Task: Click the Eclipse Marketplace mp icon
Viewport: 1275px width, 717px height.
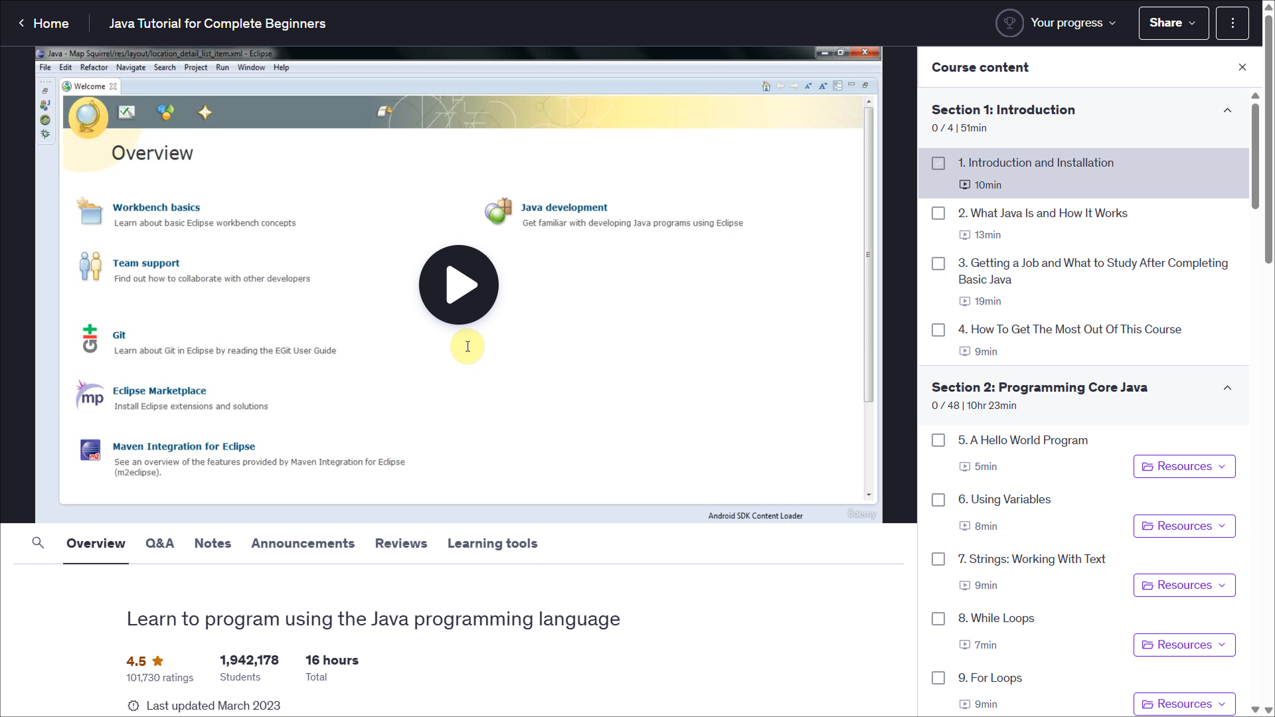Action: coord(90,397)
